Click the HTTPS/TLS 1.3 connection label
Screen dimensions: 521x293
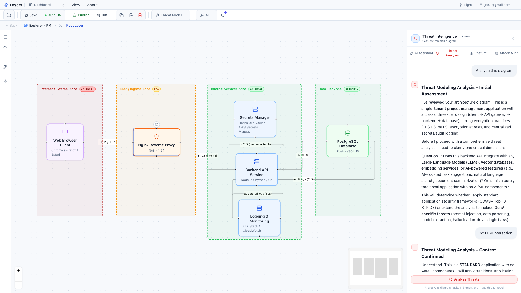(x=108, y=142)
